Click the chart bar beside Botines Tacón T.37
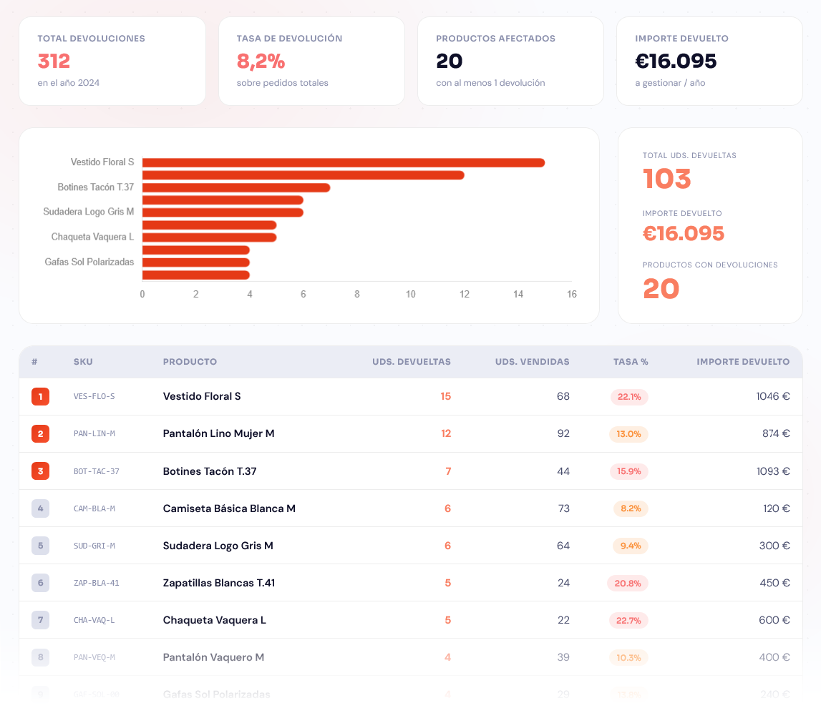The image size is (821, 708). coord(236,187)
